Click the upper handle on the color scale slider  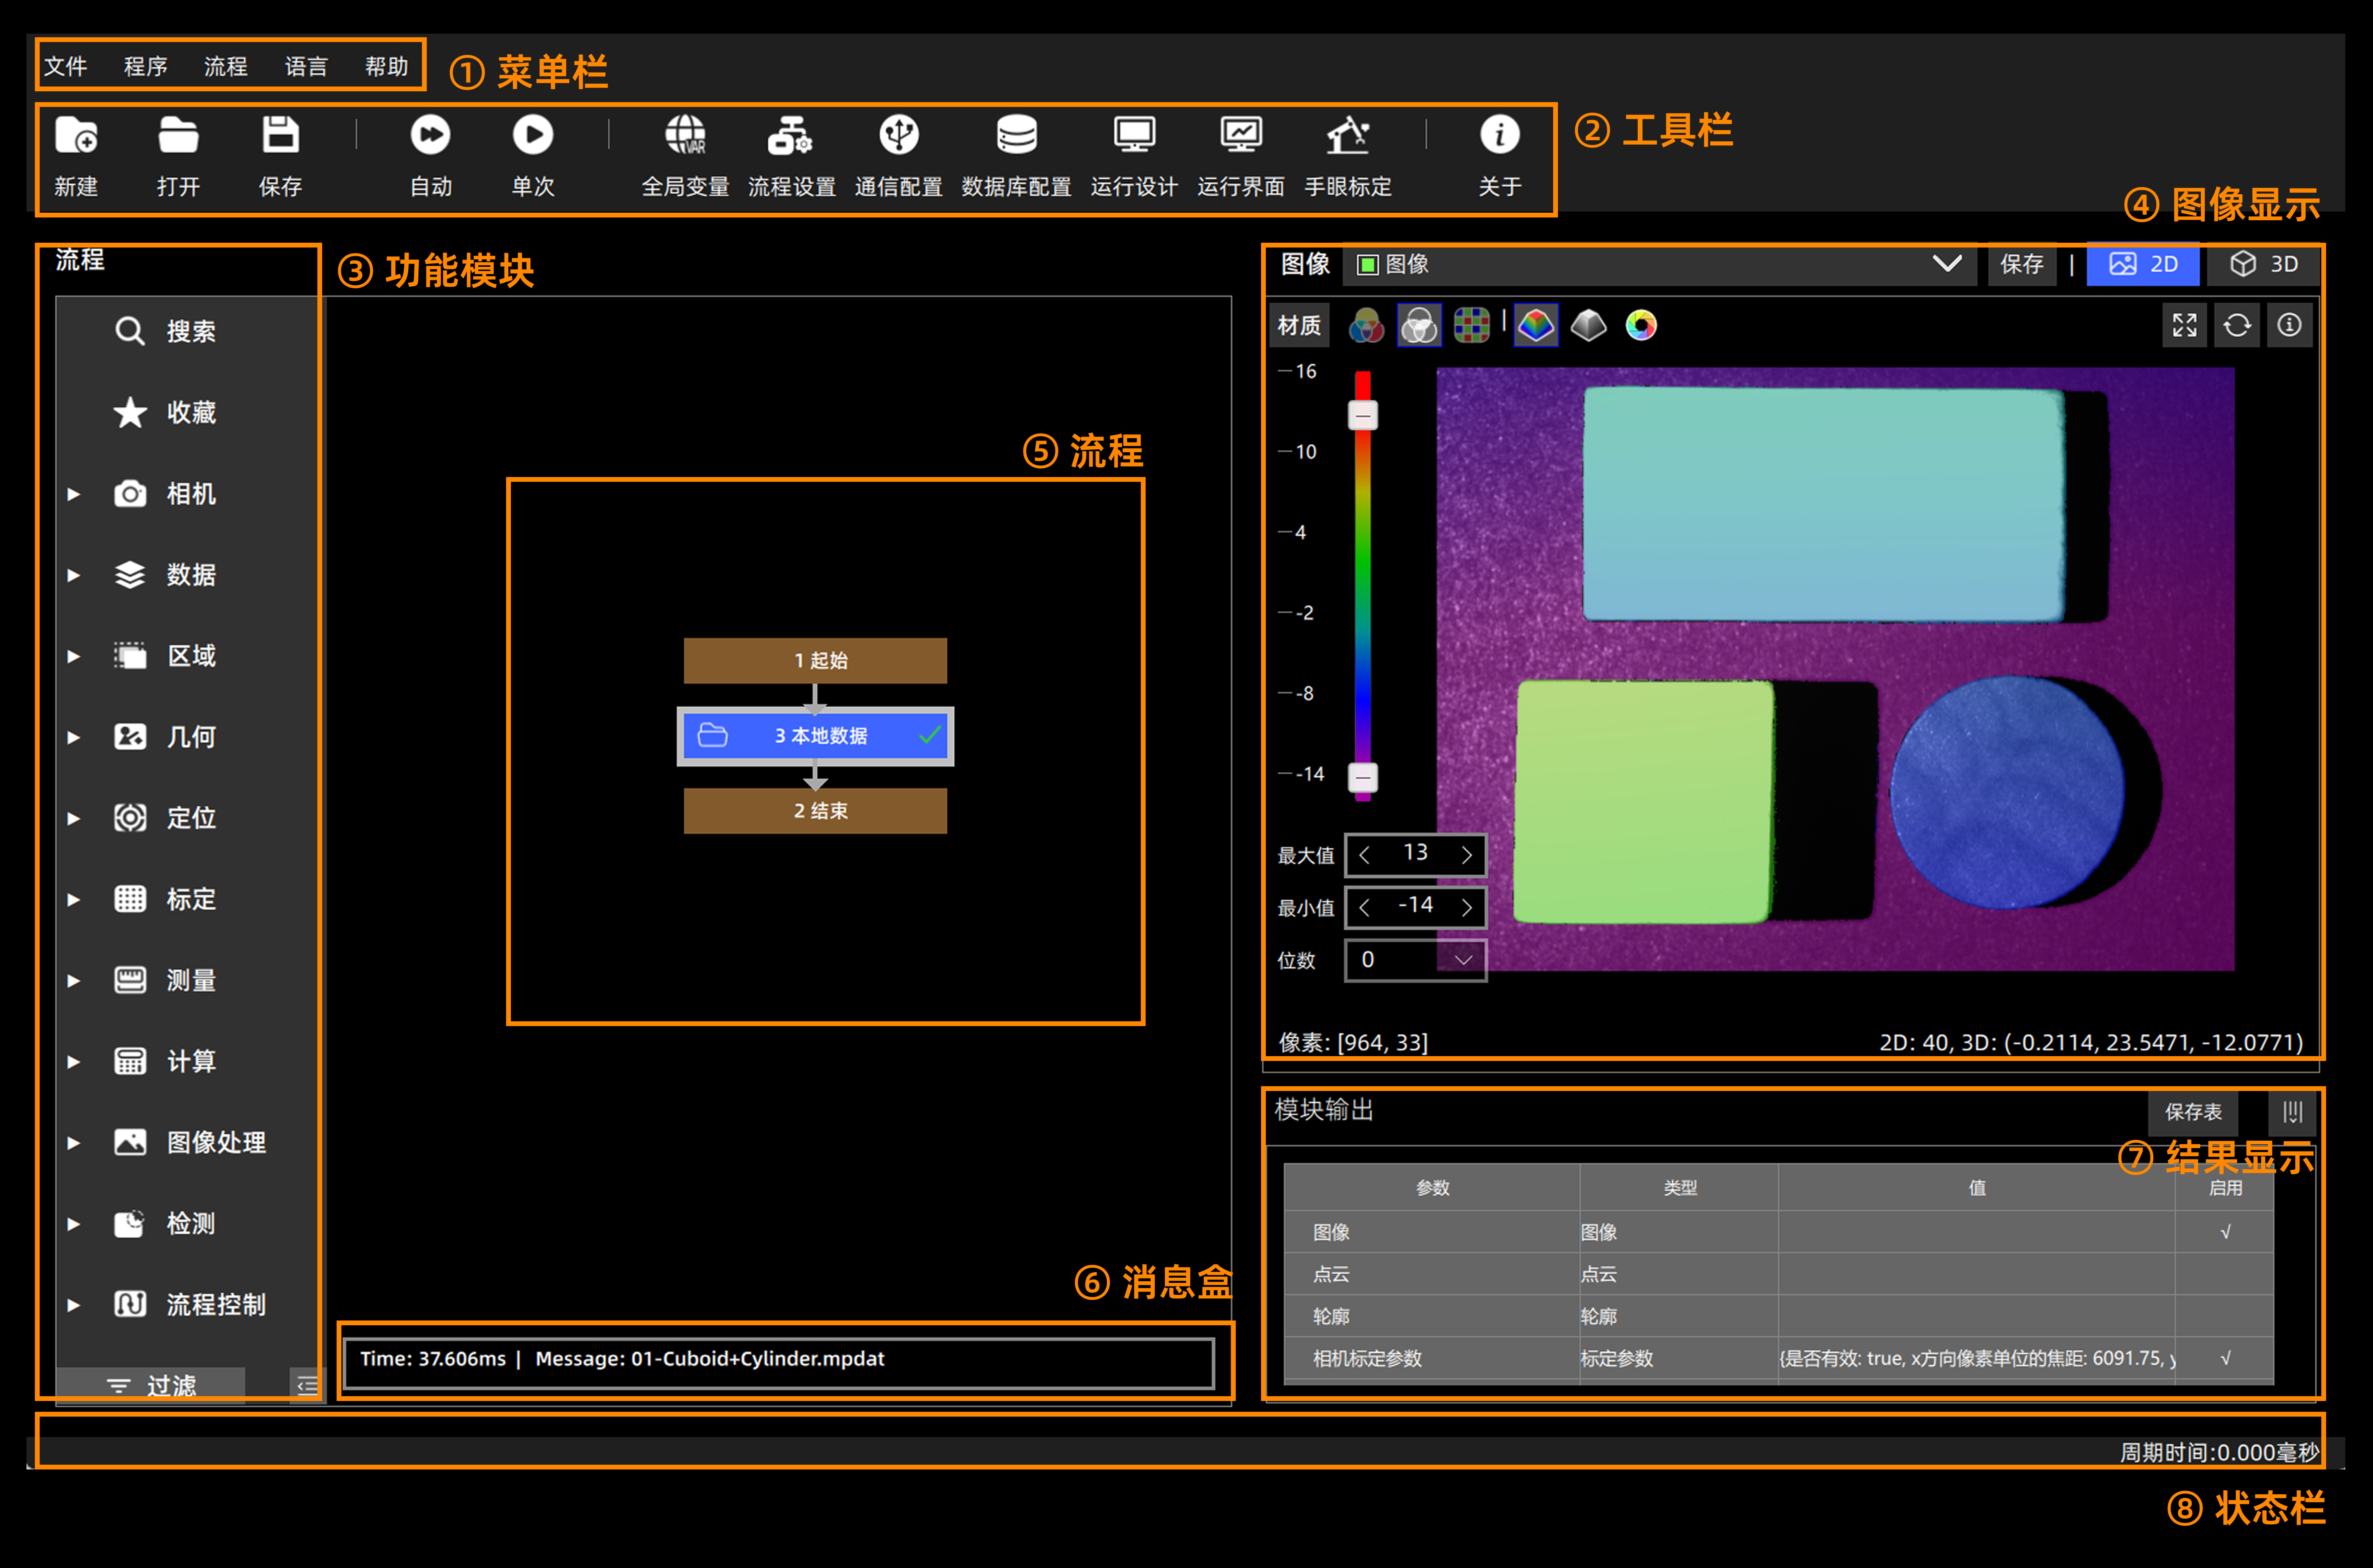(1362, 415)
